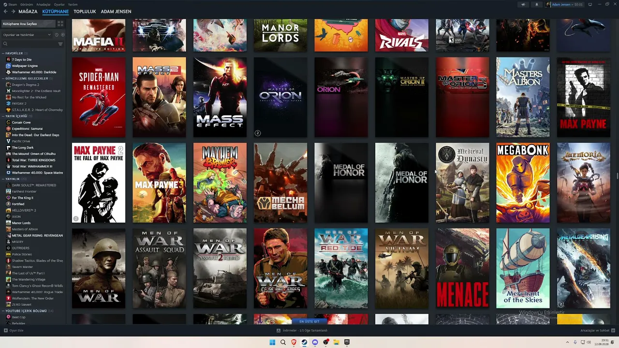Open File Explorer from the taskbar
Viewport: 619px width, 348px height.
(x=336, y=342)
